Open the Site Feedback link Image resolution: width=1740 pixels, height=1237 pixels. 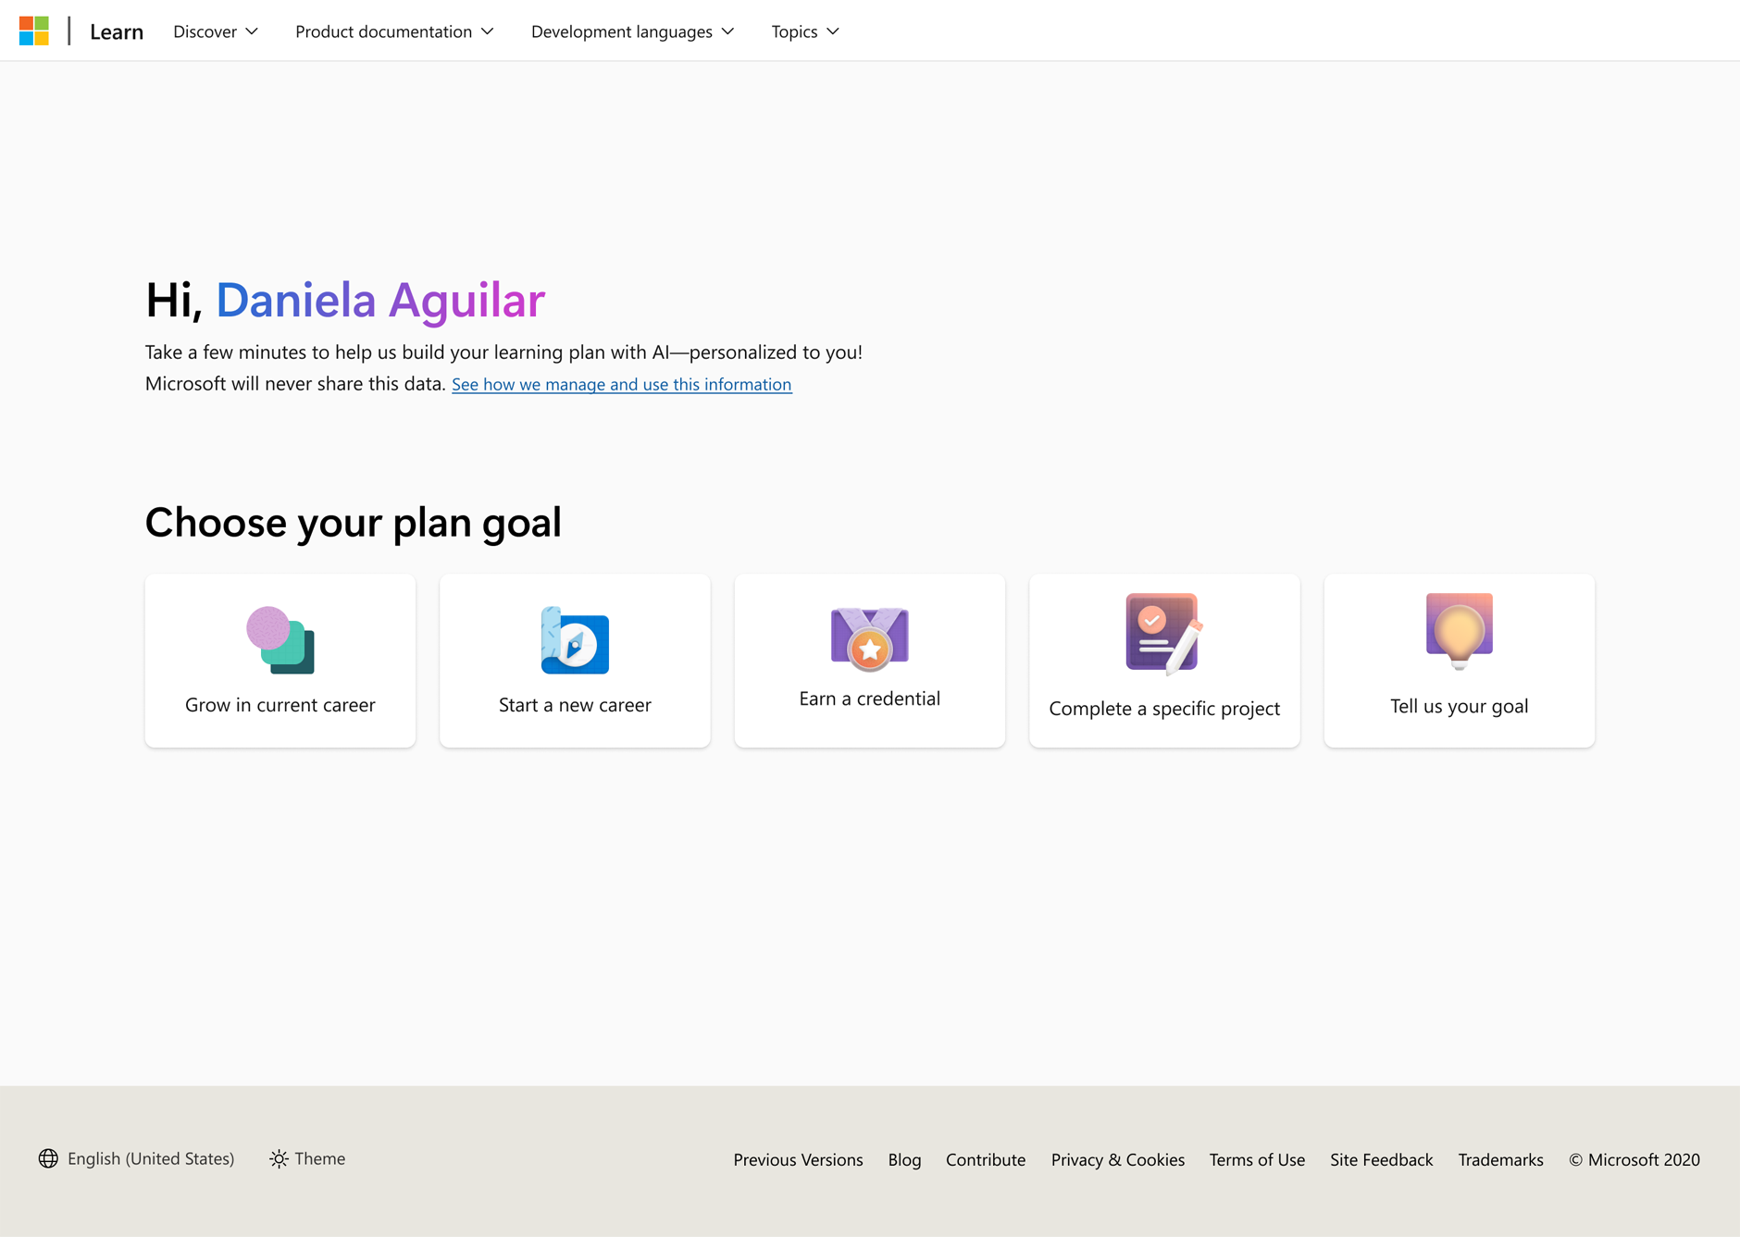click(1382, 1159)
